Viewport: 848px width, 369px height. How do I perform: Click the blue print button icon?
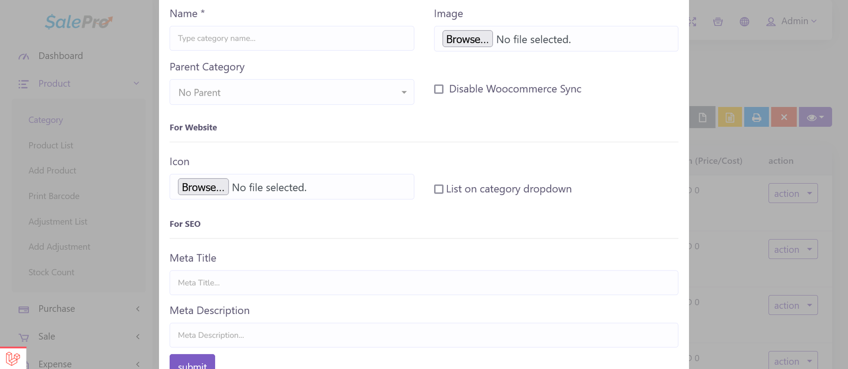pyautogui.click(x=756, y=117)
